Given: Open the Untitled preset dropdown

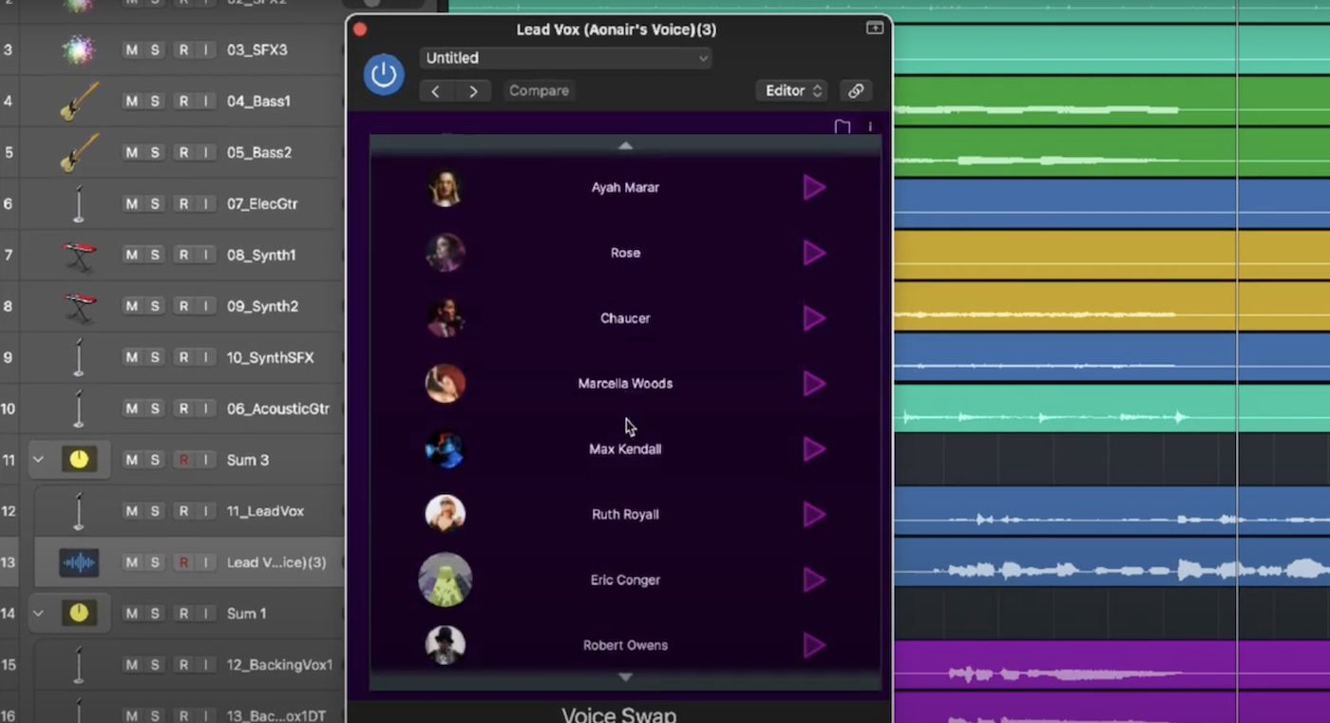Looking at the screenshot, I should [x=565, y=58].
